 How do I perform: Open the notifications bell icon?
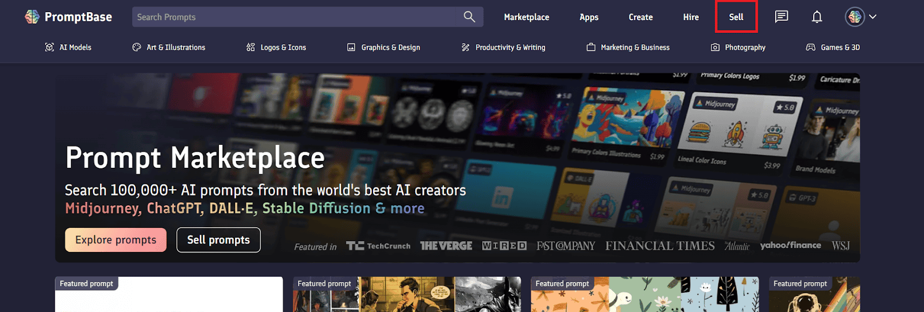817,17
